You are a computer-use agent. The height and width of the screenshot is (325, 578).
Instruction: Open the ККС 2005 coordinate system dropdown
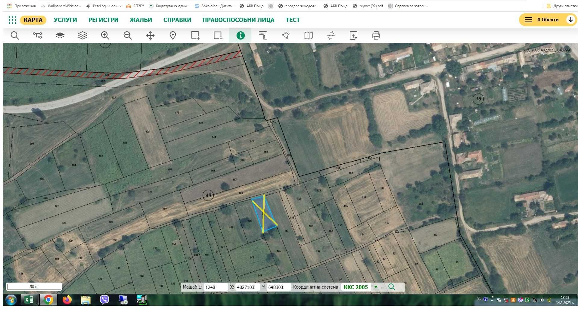[360, 287]
